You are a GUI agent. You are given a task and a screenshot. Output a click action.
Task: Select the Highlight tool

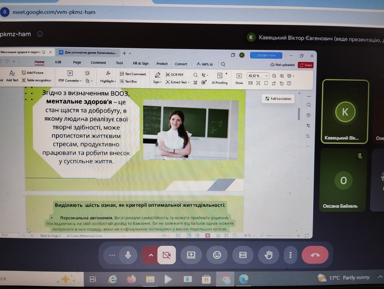tap(108, 77)
